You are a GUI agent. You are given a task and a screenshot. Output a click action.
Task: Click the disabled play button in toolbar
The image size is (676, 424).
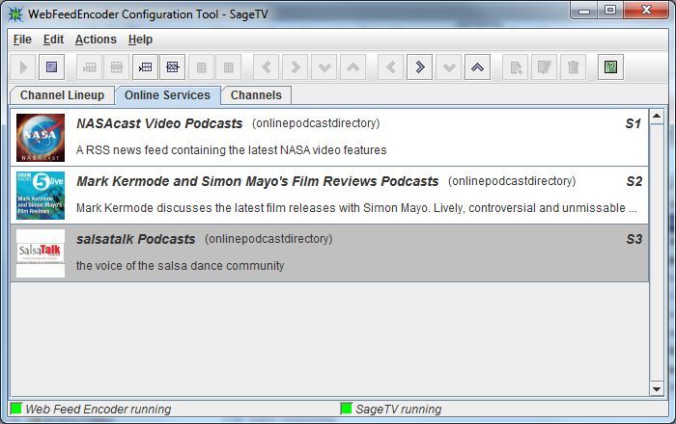[24, 67]
